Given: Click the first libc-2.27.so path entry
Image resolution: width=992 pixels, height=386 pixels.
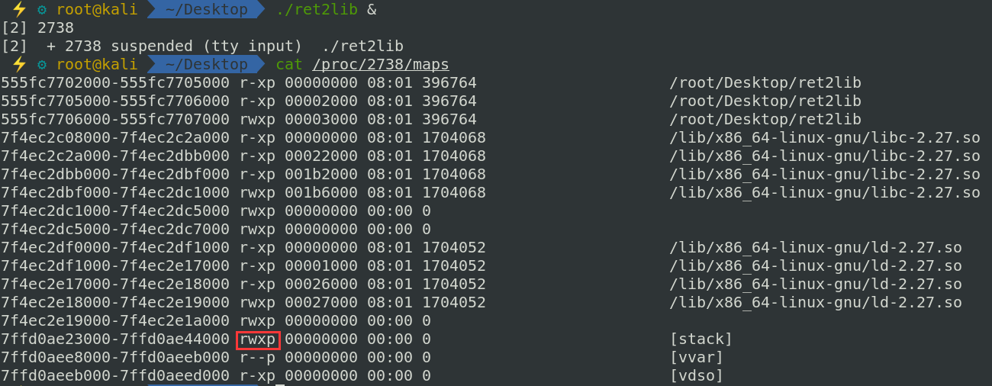Looking at the screenshot, I should coord(825,137).
